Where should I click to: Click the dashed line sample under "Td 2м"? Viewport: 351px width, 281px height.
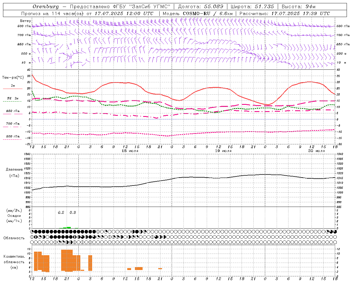click(x=12, y=101)
